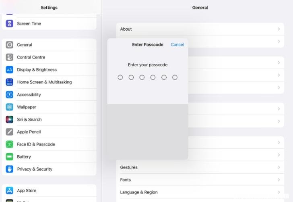Select the Wallpaper flower icon
Screen dimensions: 293x202
coord(10,107)
